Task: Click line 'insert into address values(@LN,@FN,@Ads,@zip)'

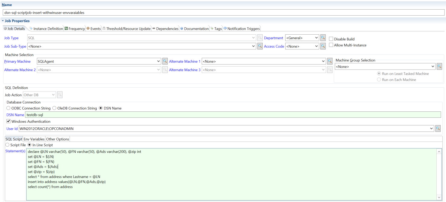Action: pos(67,182)
